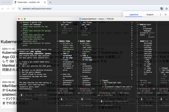Click "Extract 5 genres from" todo line

pyautogui.click(x=32, y=22)
